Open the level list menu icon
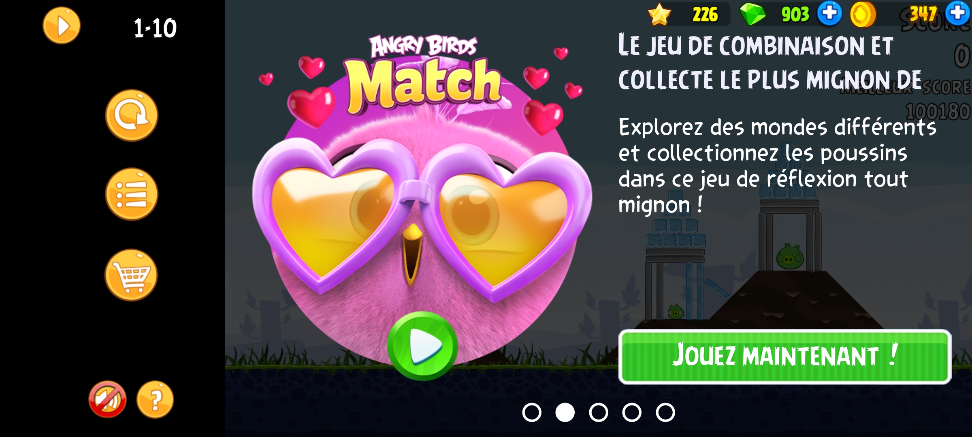 tap(132, 194)
